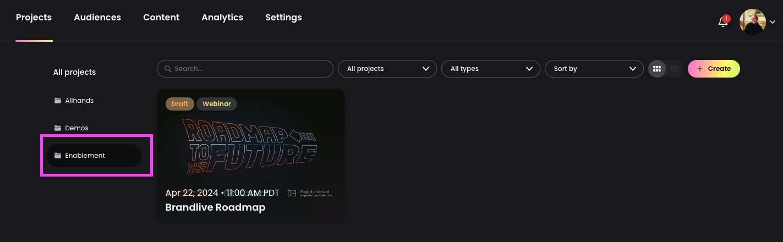
Task: Click the user profile avatar
Action: point(753,22)
